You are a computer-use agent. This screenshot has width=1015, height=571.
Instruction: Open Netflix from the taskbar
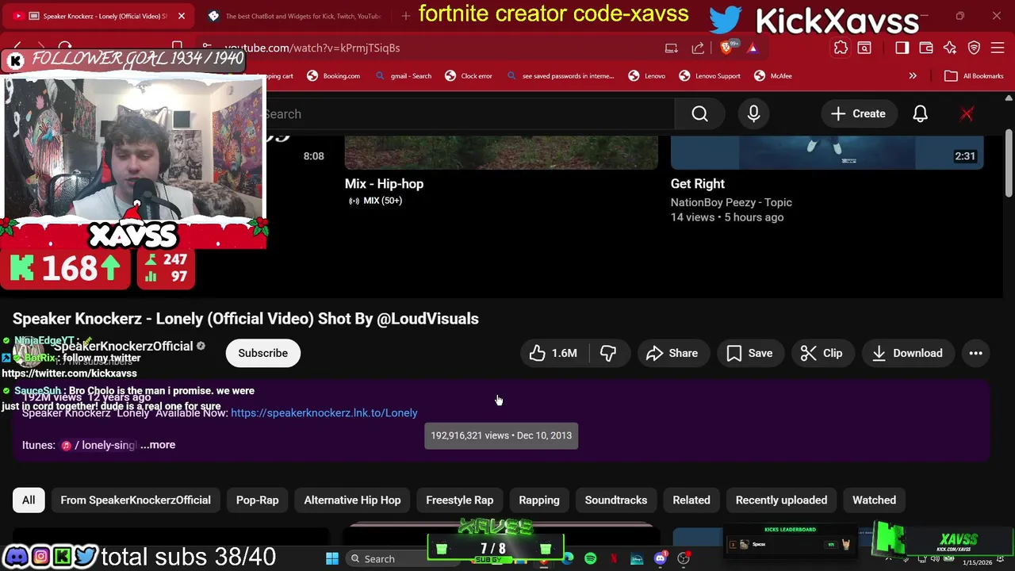pyautogui.click(x=613, y=559)
